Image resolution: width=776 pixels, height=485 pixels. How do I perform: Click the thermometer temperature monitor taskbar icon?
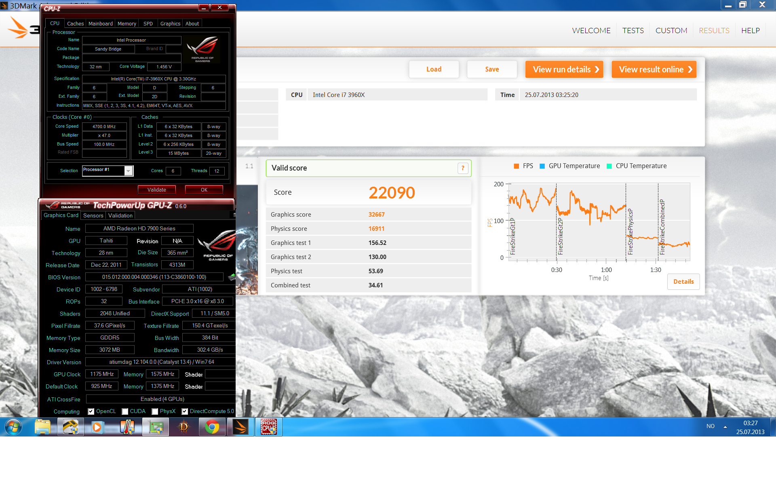[127, 427]
